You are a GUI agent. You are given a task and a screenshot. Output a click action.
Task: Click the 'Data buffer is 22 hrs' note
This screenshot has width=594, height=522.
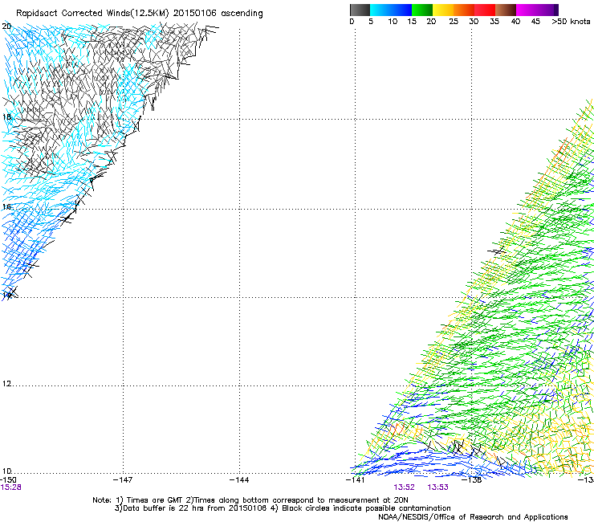pos(283,508)
